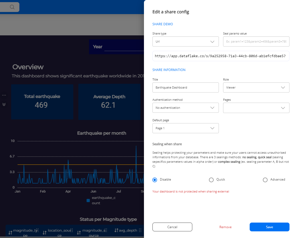The height and width of the screenshot is (238, 298).
Task: Click the earthquake_count legend swatch
Action: pyautogui.click(x=88, y=201)
